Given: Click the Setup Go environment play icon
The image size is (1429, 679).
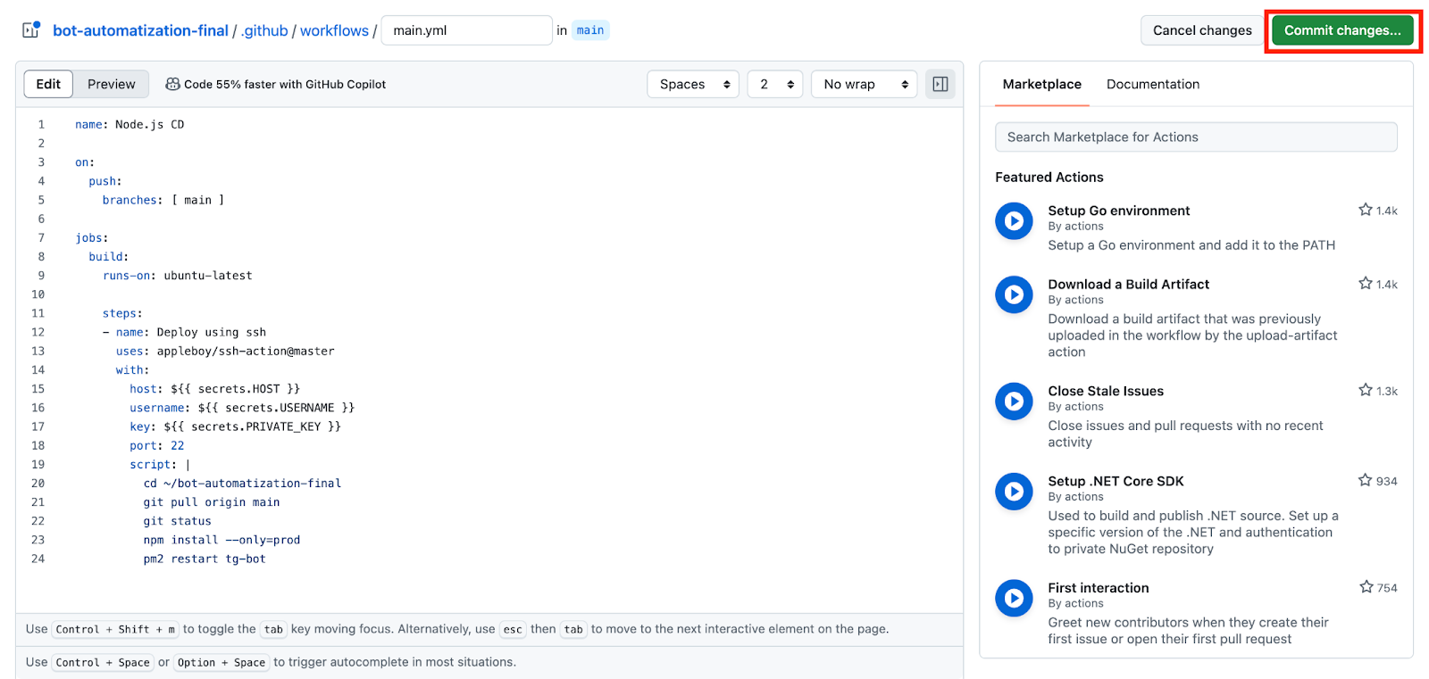Looking at the screenshot, I should [1014, 220].
